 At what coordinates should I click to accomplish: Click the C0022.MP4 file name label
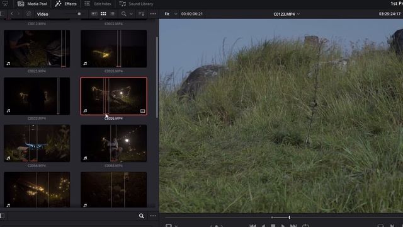113,24
